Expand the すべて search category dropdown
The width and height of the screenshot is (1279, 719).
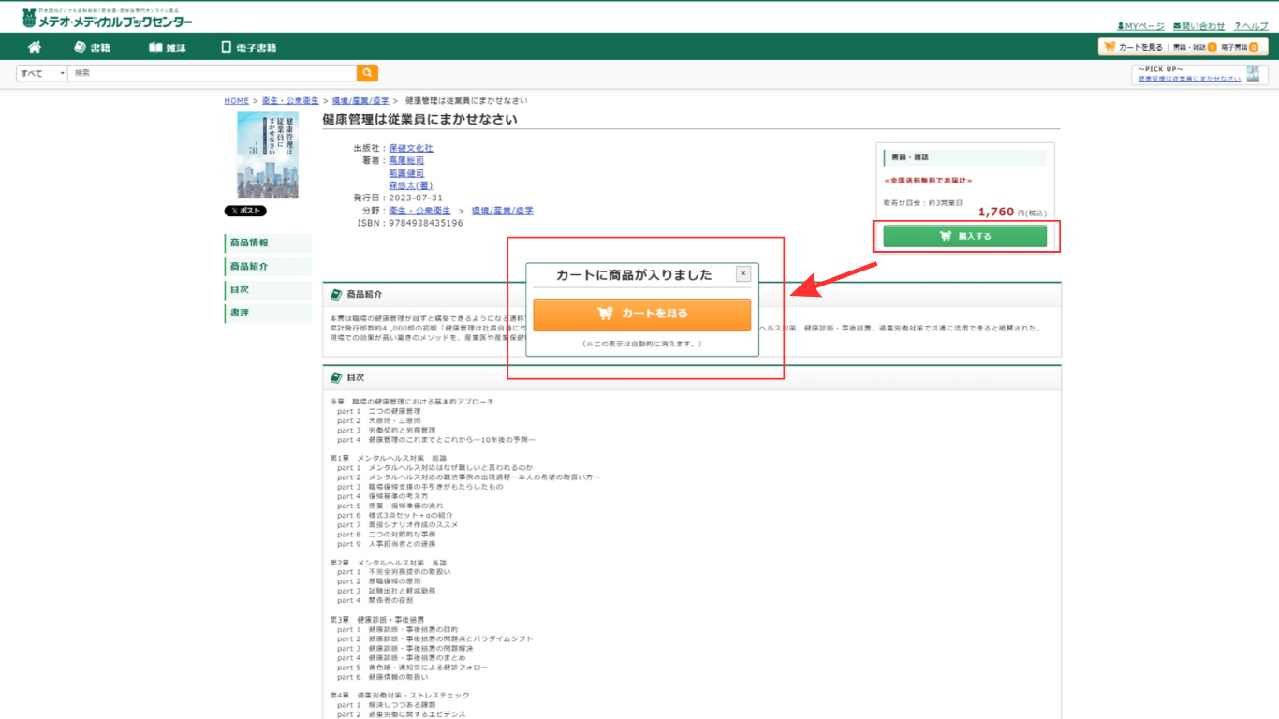[42, 73]
